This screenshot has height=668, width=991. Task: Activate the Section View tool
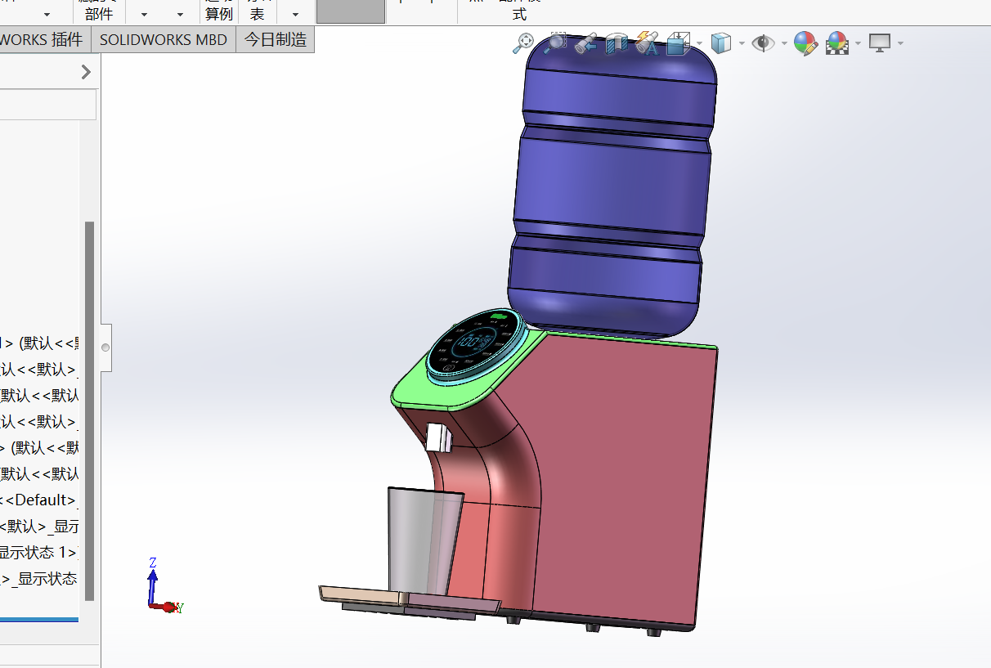[x=617, y=43]
